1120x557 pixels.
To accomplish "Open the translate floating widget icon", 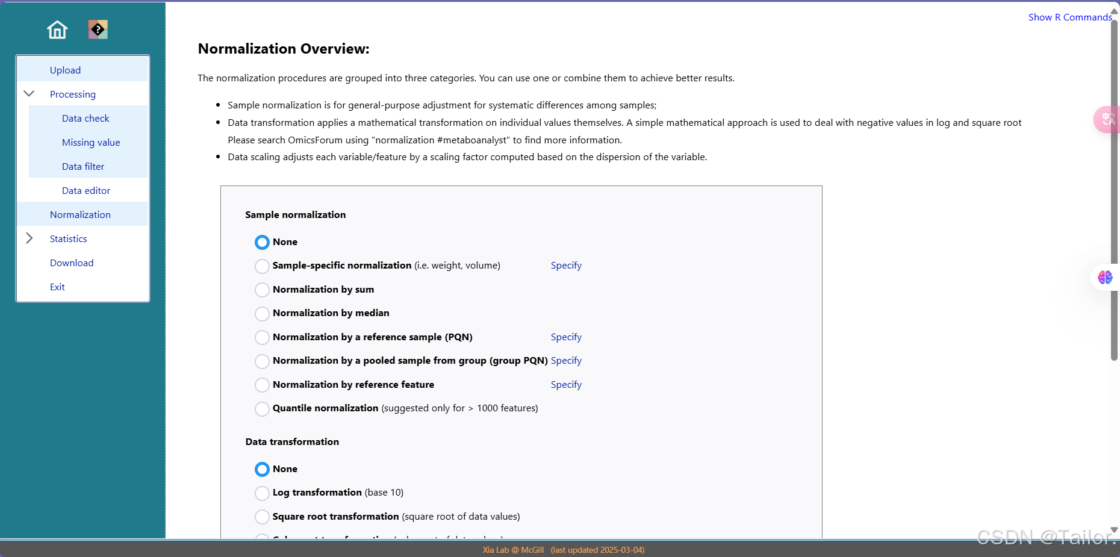I will 1107,119.
